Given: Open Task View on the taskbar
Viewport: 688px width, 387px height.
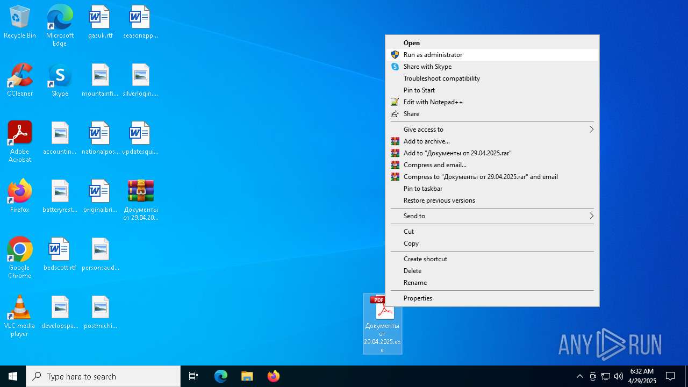Looking at the screenshot, I should (x=193, y=376).
